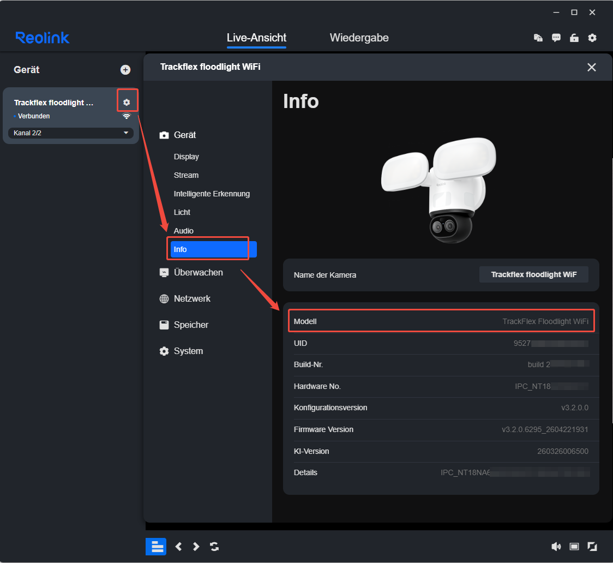Viewport: 613px width, 563px height.
Task: Click the storage card icon beside Speicher
Action: [164, 325]
